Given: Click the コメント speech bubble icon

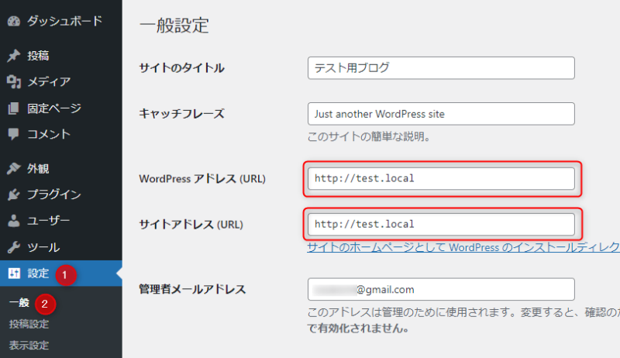Looking at the screenshot, I should (13, 134).
